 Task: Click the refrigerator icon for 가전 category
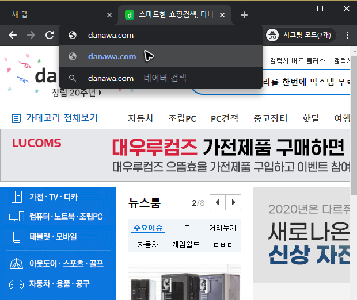point(17,197)
